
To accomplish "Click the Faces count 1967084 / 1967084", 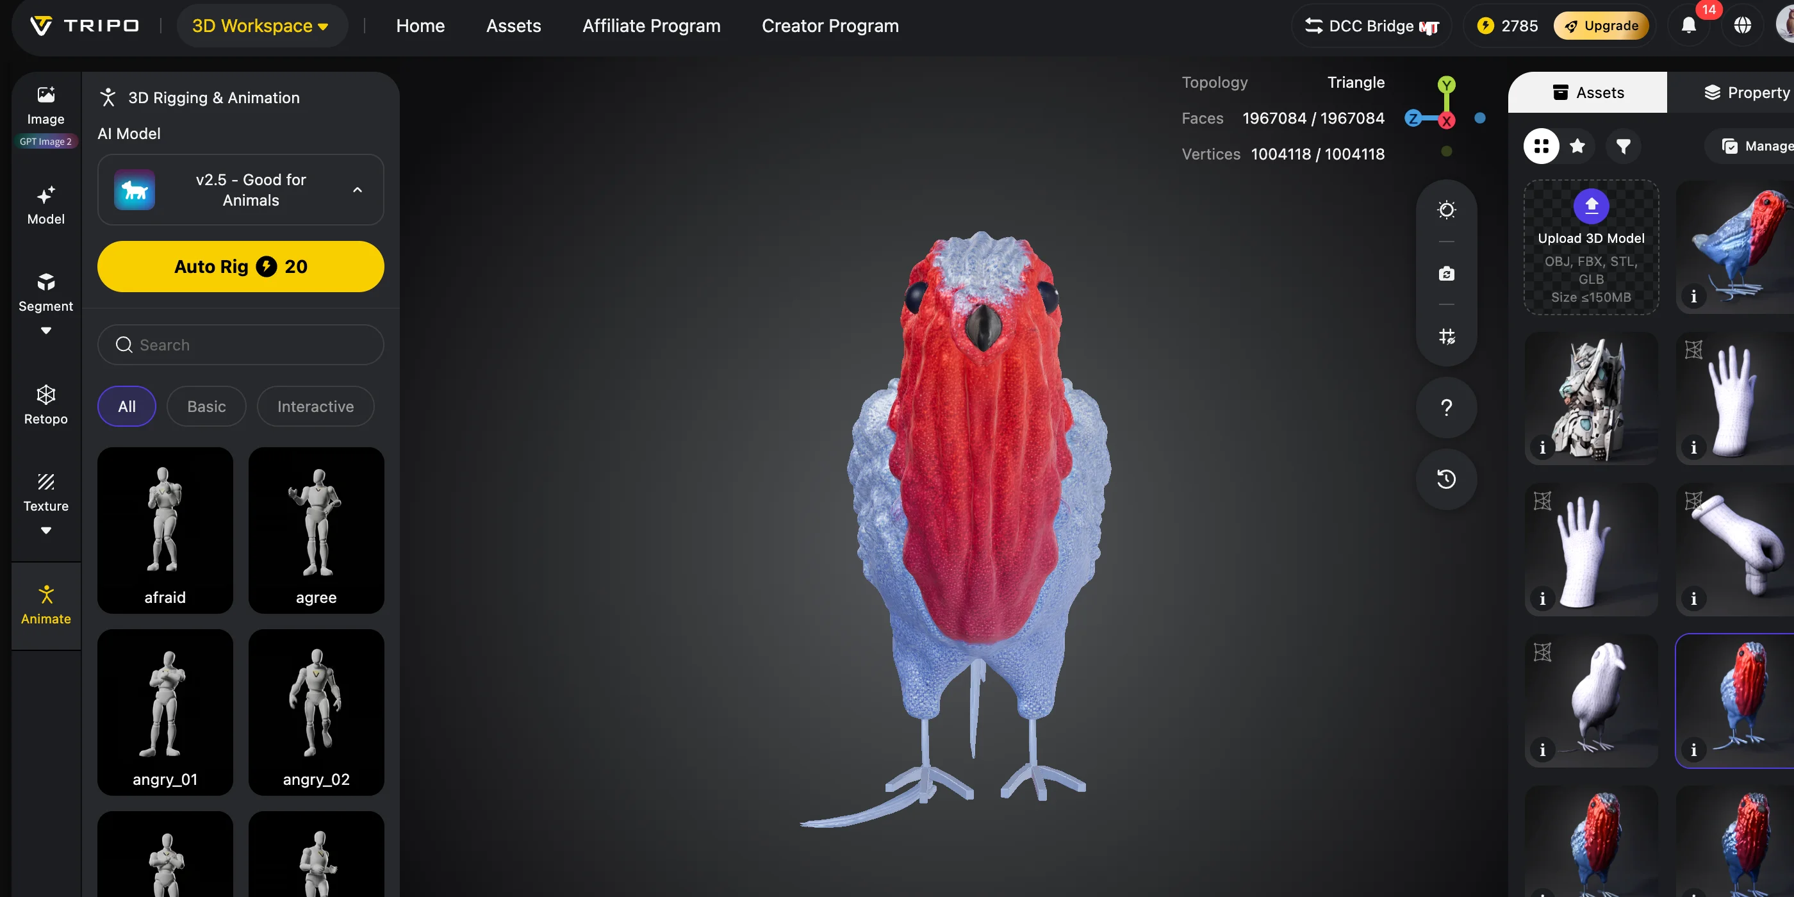I will pyautogui.click(x=1313, y=119).
